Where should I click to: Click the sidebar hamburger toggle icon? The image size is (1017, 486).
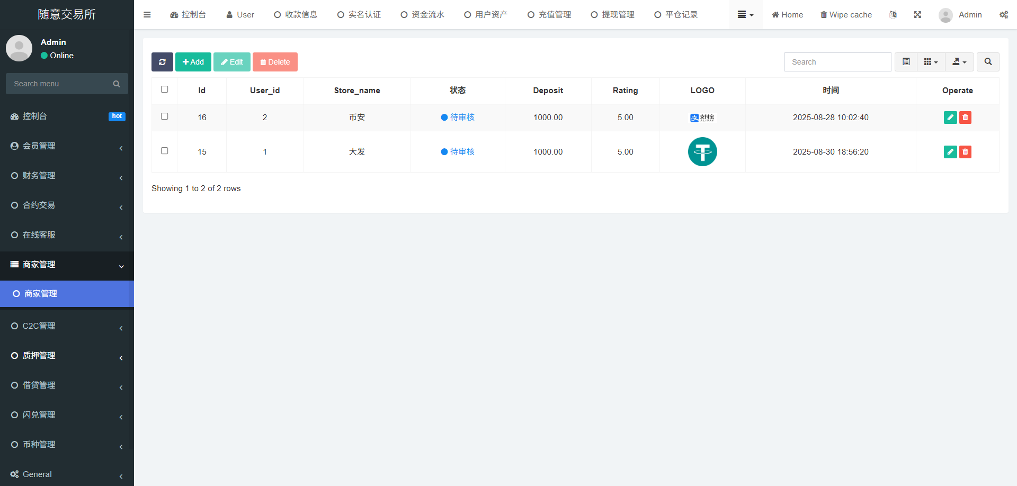tap(147, 15)
